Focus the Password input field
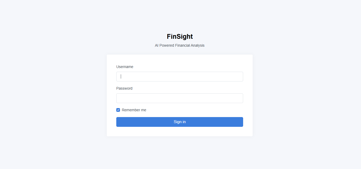Viewport: 361px width, 169px height. pyautogui.click(x=179, y=98)
